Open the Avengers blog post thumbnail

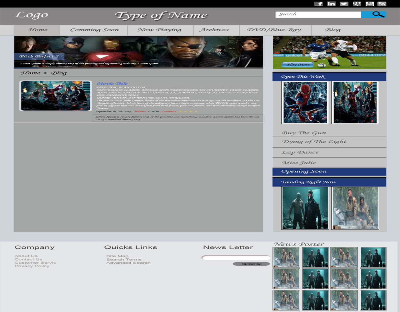pyautogui.click(x=56, y=96)
